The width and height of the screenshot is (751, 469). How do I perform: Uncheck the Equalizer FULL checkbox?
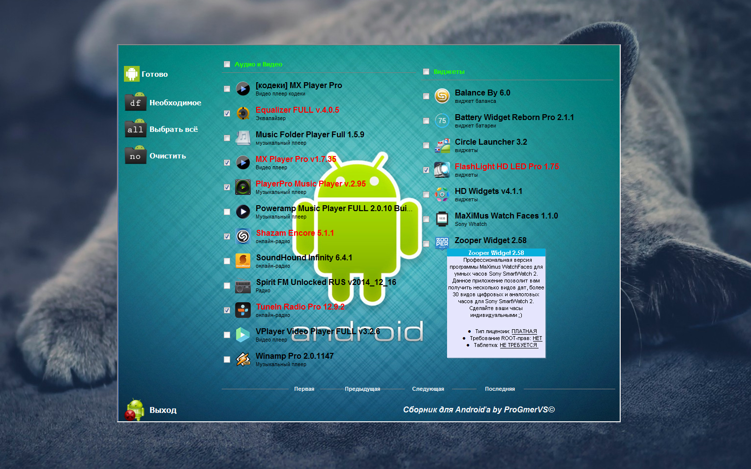pos(227,114)
